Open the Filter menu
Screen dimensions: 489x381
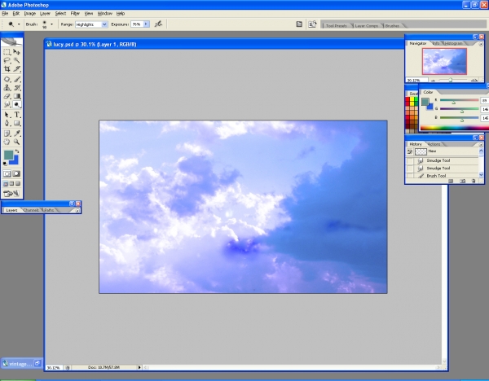click(x=75, y=13)
